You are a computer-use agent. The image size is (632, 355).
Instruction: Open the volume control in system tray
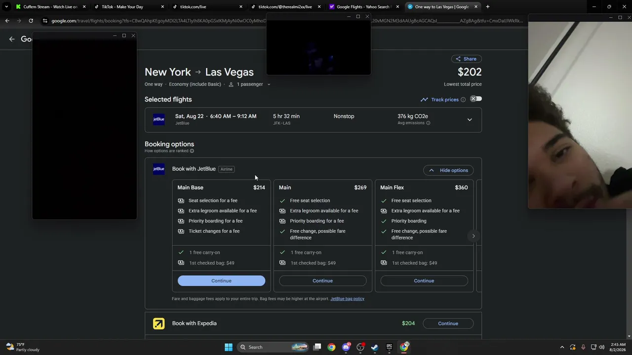pyautogui.click(x=601, y=347)
